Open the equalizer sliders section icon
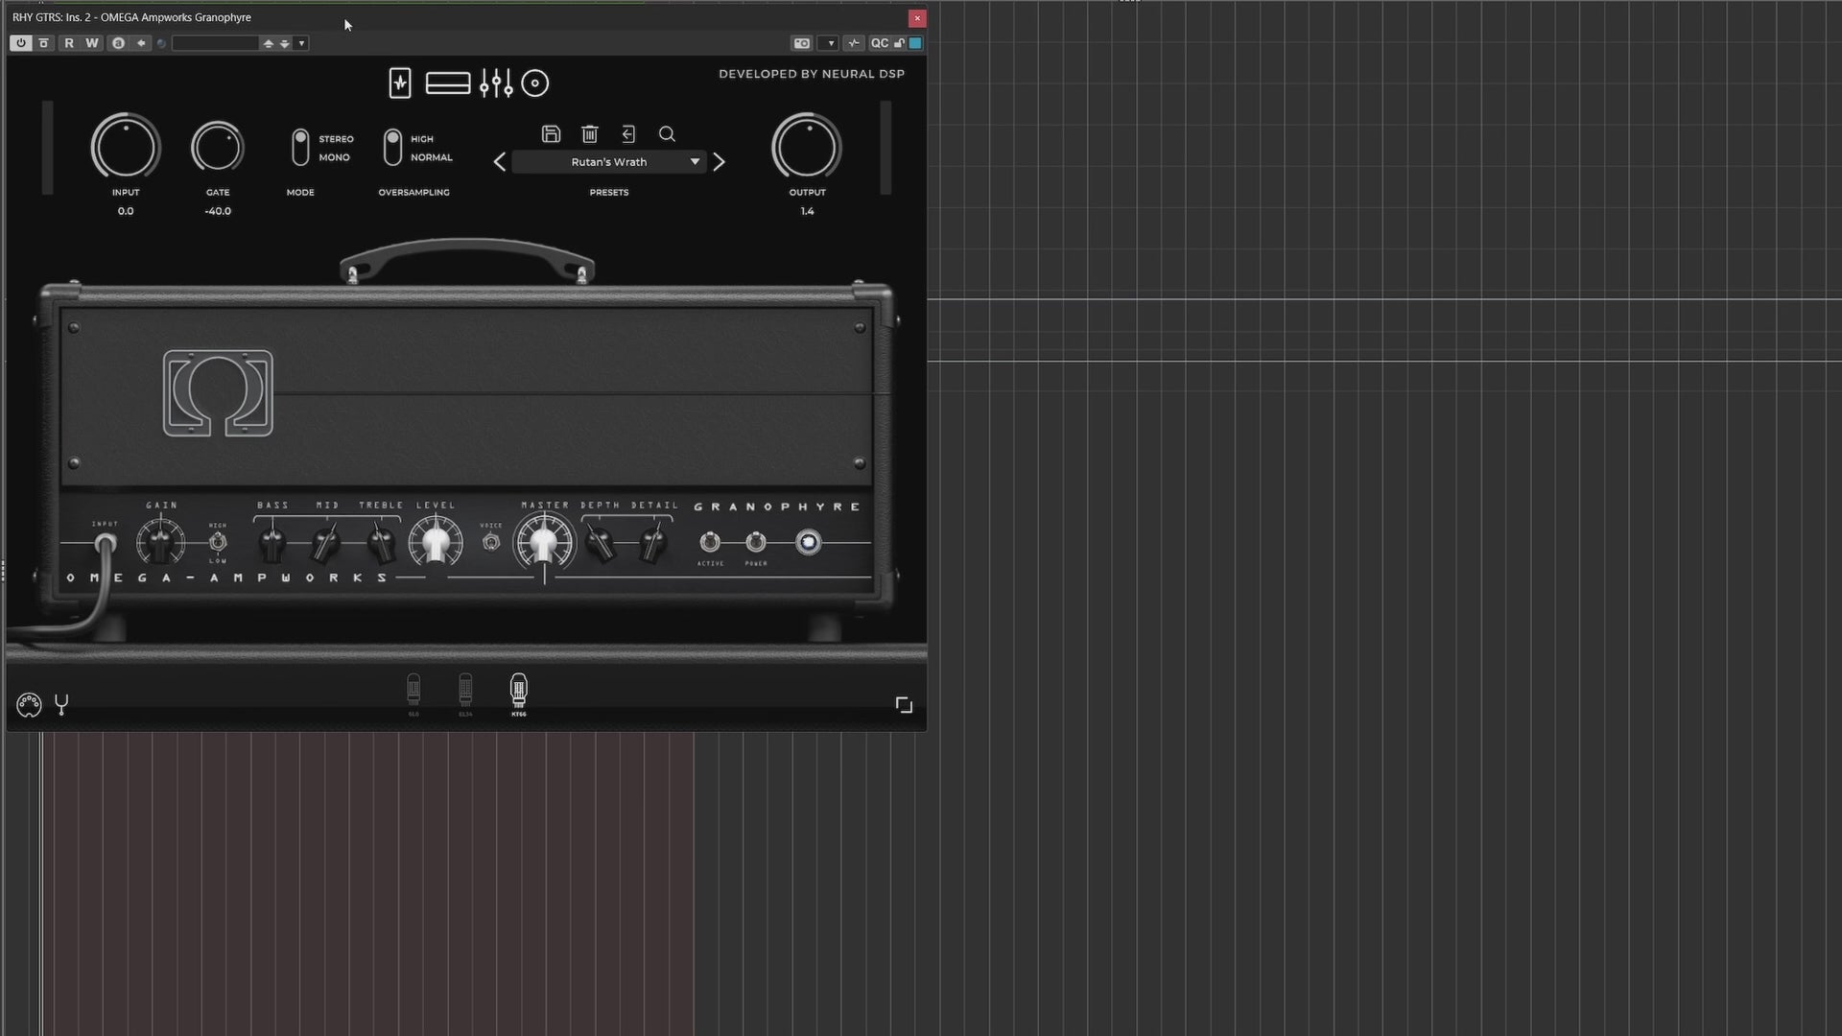 tap(496, 83)
